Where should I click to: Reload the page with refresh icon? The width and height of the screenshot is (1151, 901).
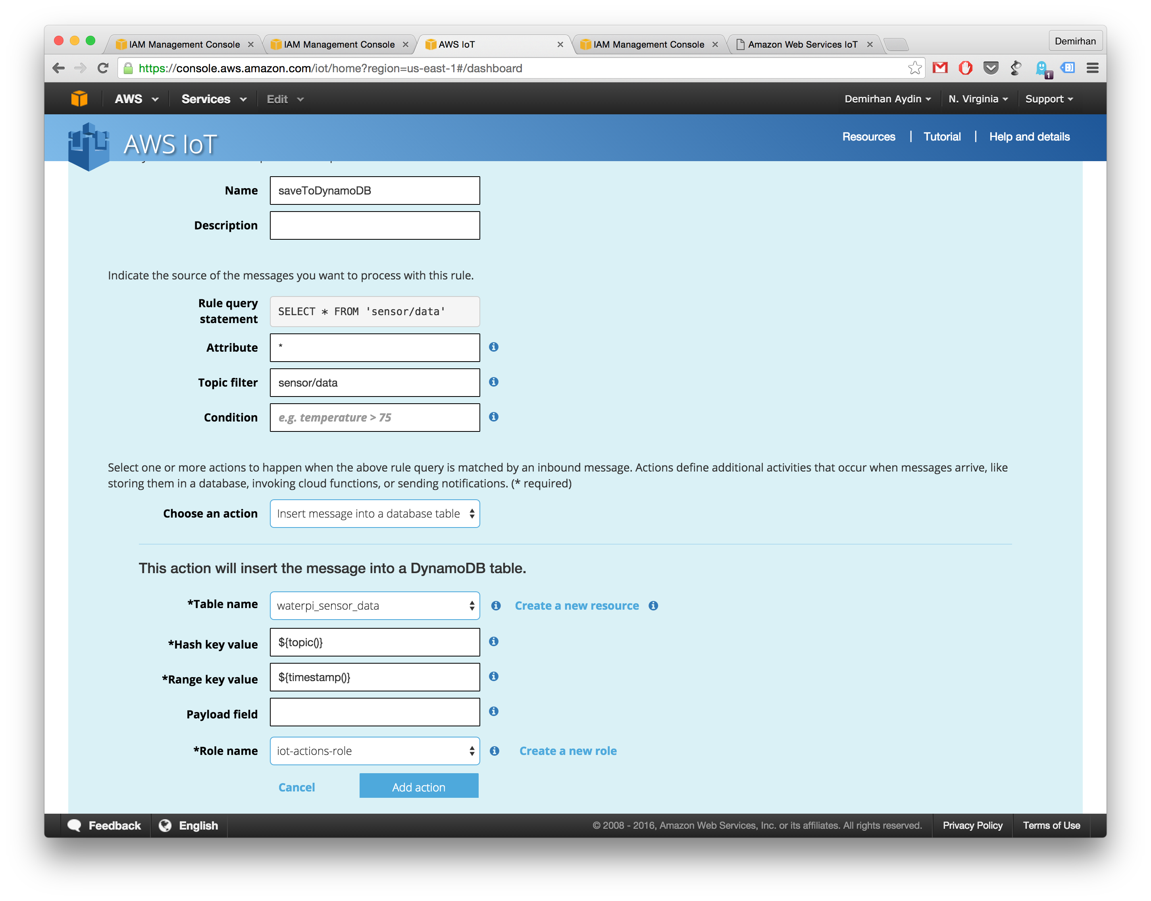103,68
